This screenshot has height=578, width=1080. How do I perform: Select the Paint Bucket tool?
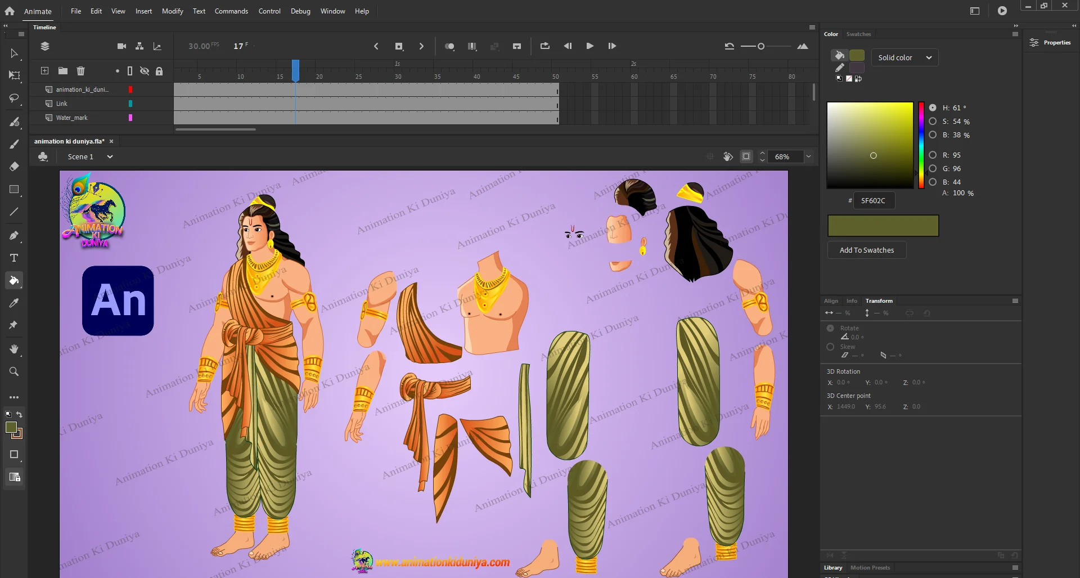click(14, 280)
